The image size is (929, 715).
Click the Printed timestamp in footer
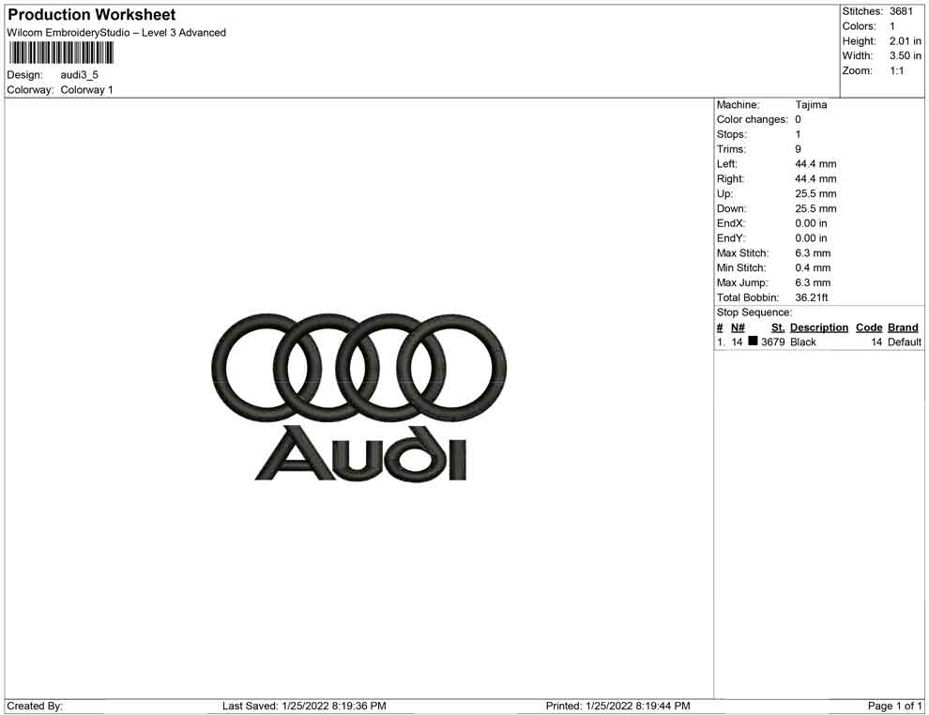point(618,707)
